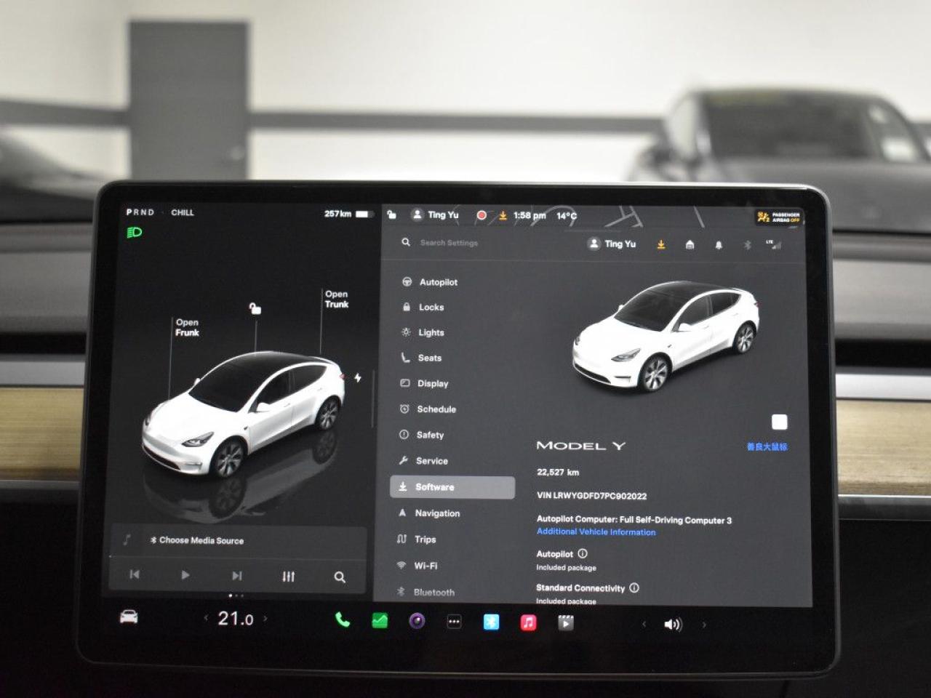Raise volume with right chevron
This screenshot has height=698, width=931.
tap(704, 625)
